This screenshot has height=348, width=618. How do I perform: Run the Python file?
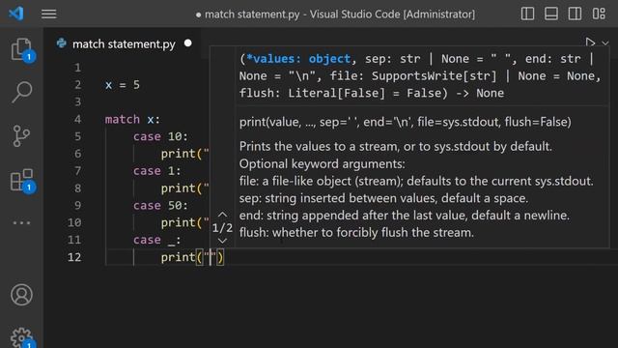590,43
